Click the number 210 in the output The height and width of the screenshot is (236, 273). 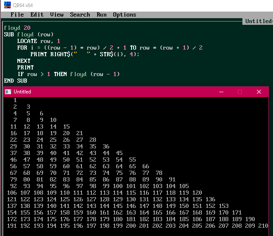263,226
